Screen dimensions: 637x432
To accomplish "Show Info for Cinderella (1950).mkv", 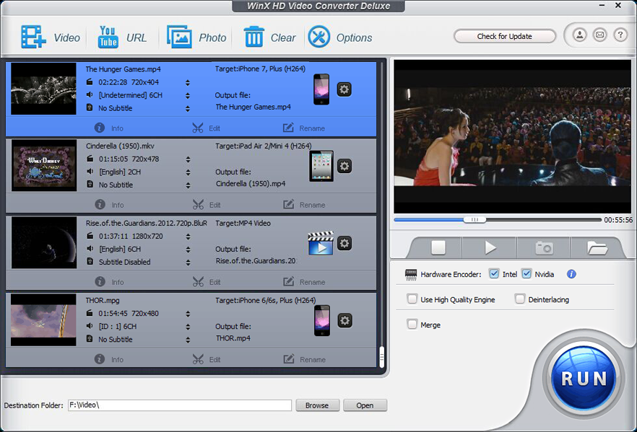I will tap(109, 205).
